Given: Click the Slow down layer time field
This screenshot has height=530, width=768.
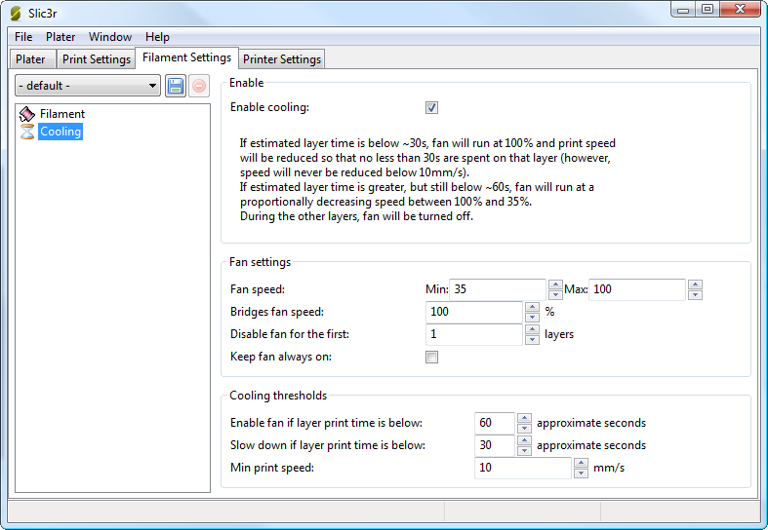Looking at the screenshot, I should coord(495,445).
